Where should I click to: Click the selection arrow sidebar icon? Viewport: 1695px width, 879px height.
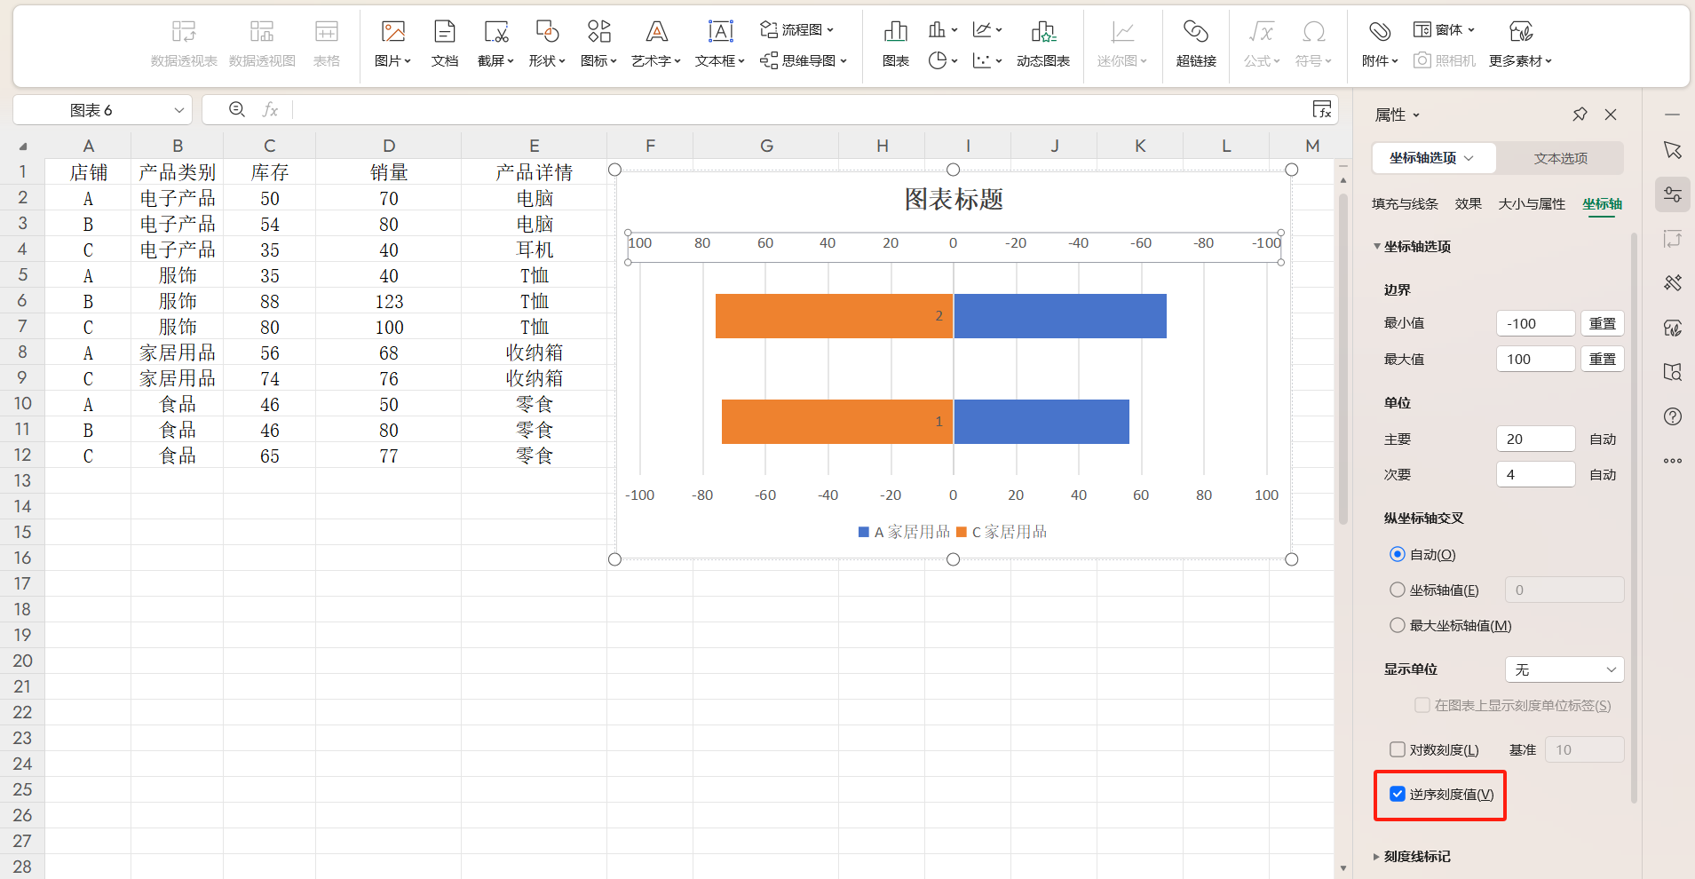pyautogui.click(x=1673, y=150)
